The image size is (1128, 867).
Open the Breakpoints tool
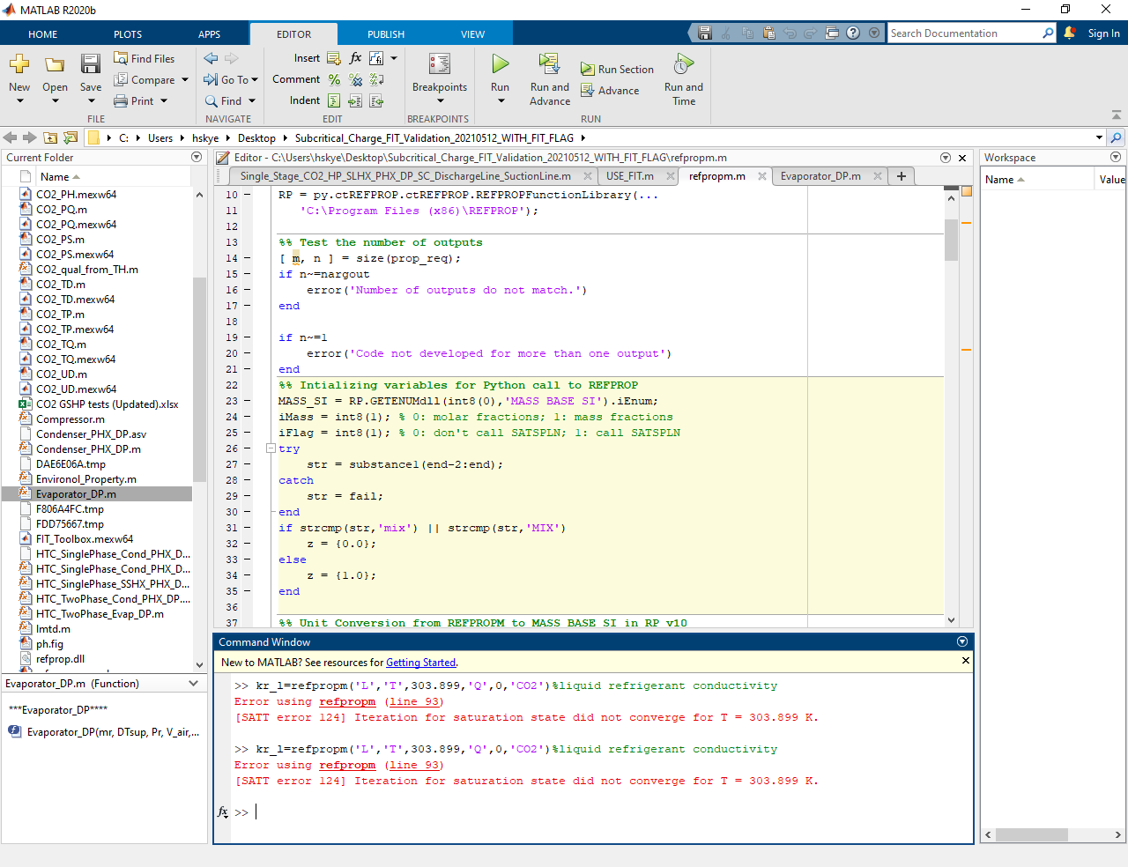point(439,64)
